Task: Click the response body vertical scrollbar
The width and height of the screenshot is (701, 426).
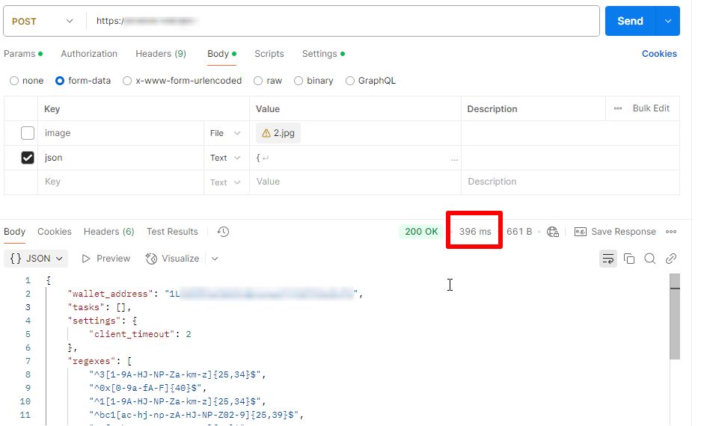Action: [675, 316]
